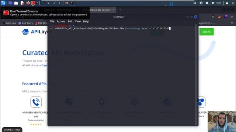The width and height of the screenshot is (236, 132).
Task: Open the display settings tray icon
Action: 195,3
